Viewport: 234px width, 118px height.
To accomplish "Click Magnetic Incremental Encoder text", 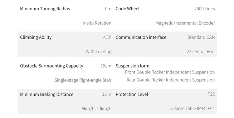I will point(185,23).
